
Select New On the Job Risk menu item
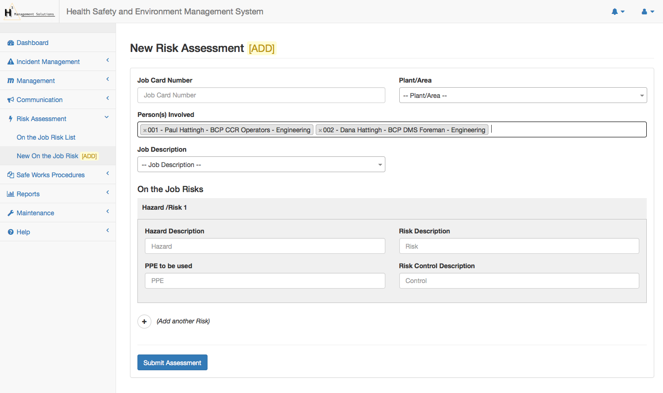pos(47,156)
